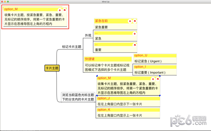
Task: Select the option_U card title
Action: (x=141, y=55)
